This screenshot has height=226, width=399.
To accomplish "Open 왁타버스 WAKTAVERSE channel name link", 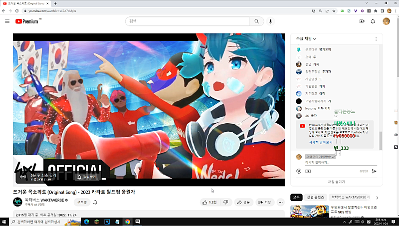I will (44, 200).
